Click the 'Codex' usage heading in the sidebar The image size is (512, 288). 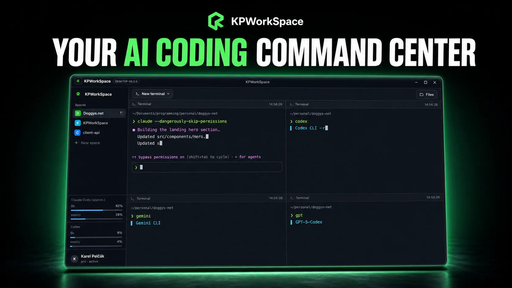click(x=75, y=227)
